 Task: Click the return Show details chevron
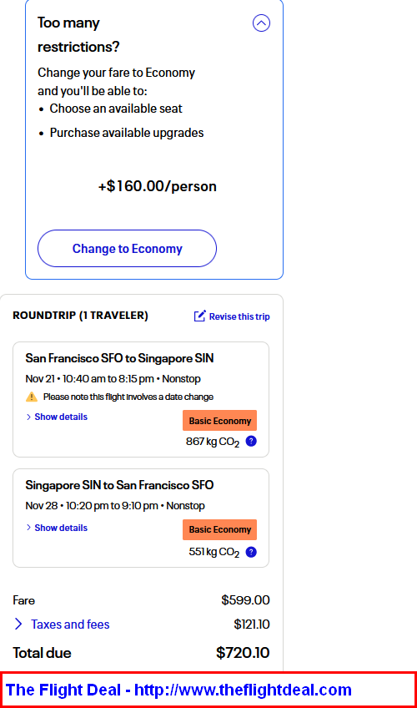(x=28, y=528)
